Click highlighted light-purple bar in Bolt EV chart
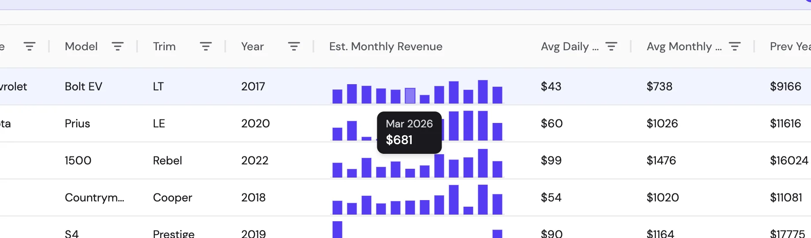811x238 pixels. point(410,96)
